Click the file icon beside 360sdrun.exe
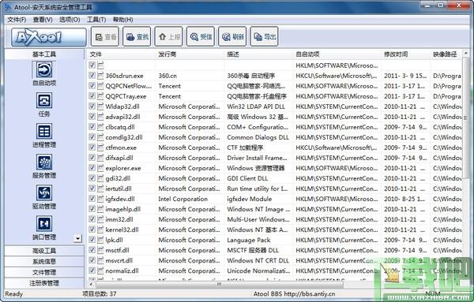Screen dimensions: 474x302 pyautogui.click(x=100, y=76)
